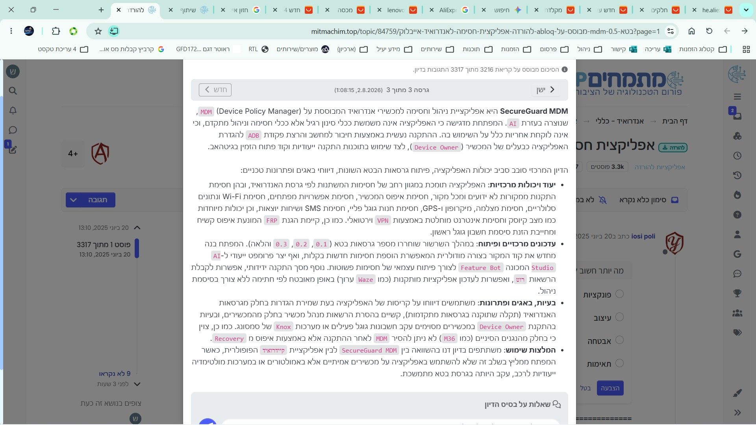Open the history clock-arrow icon in right sidebar

pyautogui.click(x=737, y=176)
